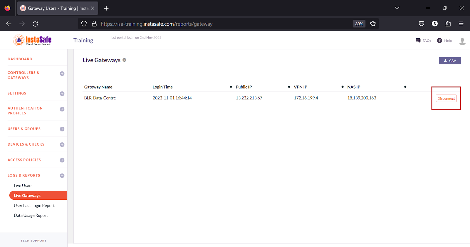Viewport: 470px width, 247px height.
Task: Select the Gateway Users - Training tab
Action: [x=58, y=8]
